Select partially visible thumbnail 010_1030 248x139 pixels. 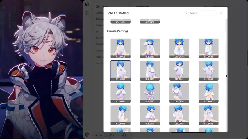[x=150, y=21]
